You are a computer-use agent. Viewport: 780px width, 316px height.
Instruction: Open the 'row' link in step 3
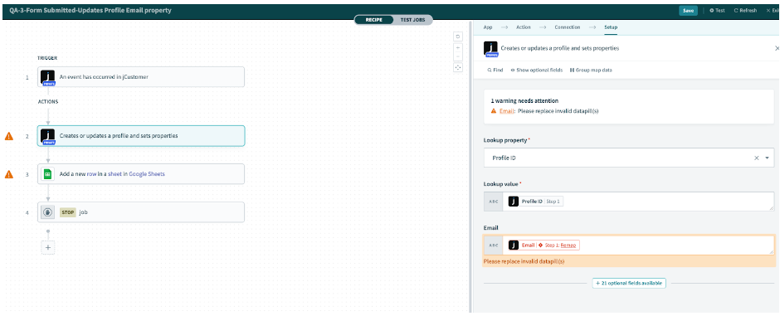coord(91,174)
